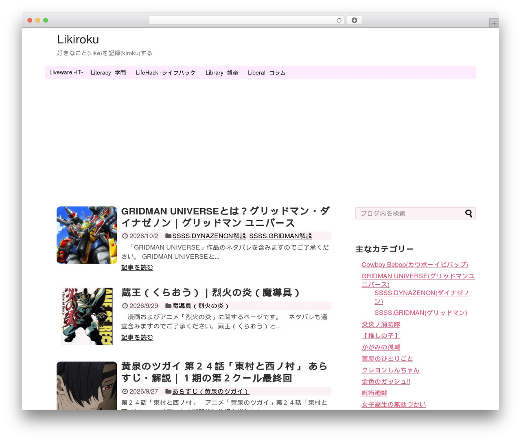Open かがみの孤城 category

(381, 347)
